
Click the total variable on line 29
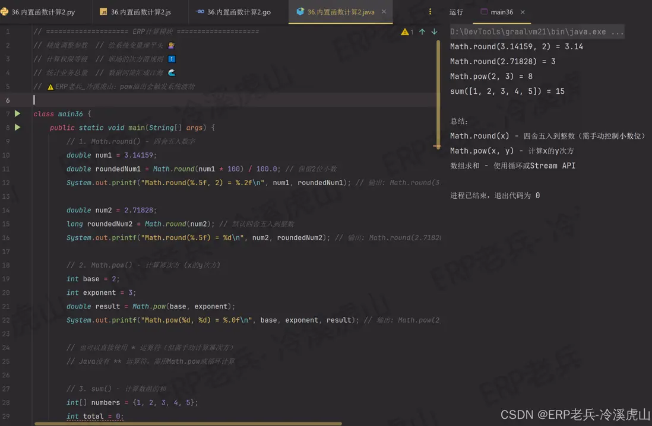(x=93, y=416)
